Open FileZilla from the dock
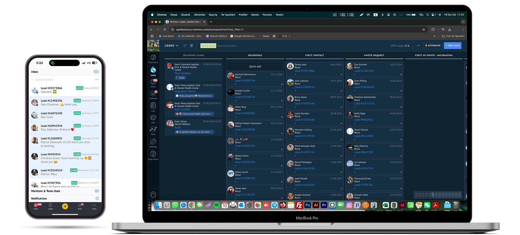 click(x=299, y=205)
